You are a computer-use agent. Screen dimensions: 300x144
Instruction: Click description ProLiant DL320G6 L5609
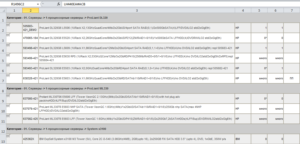(137, 48)
